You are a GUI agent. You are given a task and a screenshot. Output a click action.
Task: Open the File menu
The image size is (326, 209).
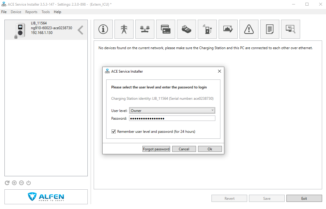click(4, 12)
